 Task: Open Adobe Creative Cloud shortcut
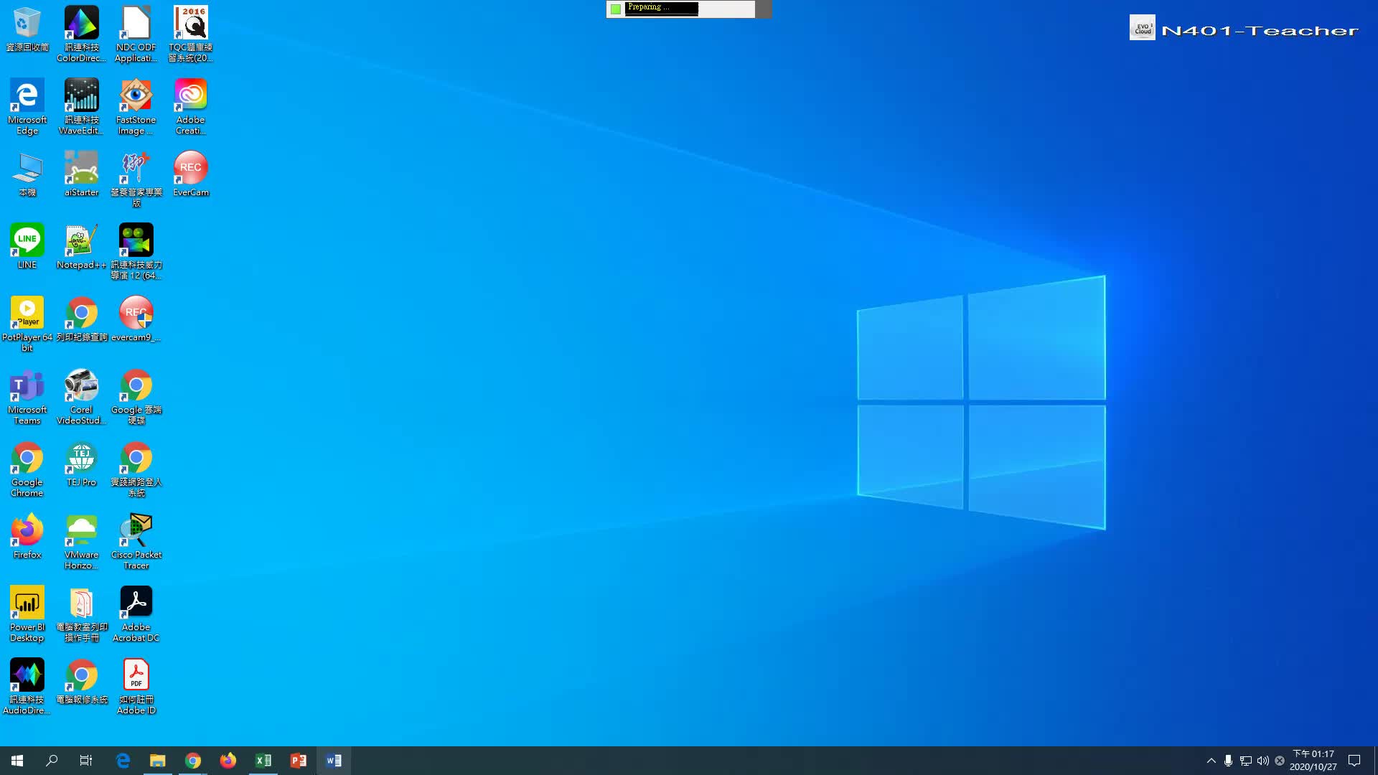click(x=190, y=106)
